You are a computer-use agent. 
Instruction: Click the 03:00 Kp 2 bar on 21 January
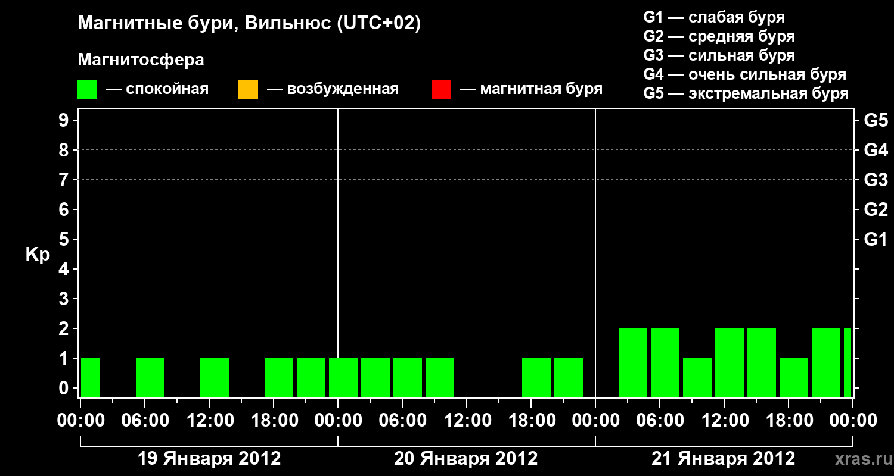click(x=633, y=362)
